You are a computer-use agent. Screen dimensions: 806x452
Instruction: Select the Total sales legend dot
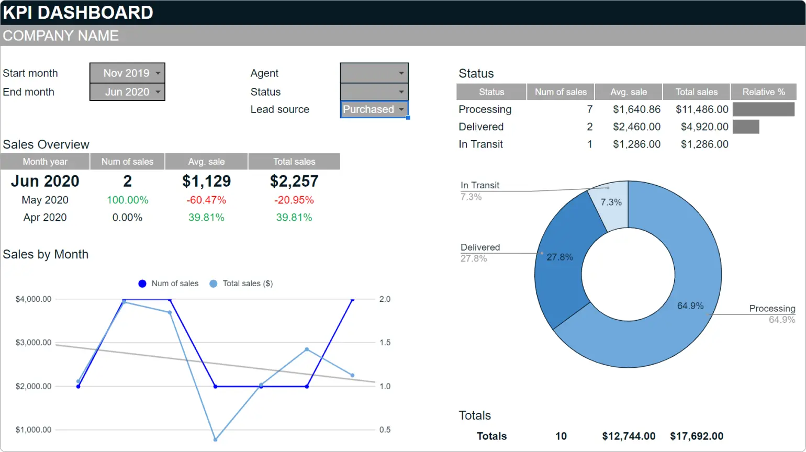click(x=214, y=283)
